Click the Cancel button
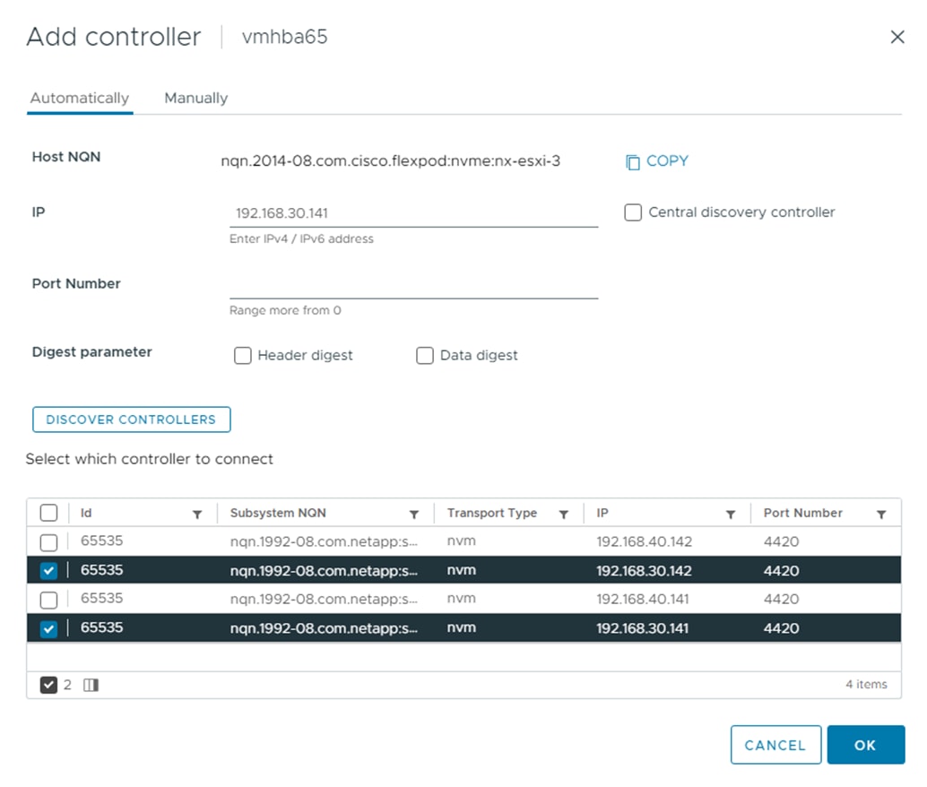Viewport: 927px width, 787px height. click(775, 745)
